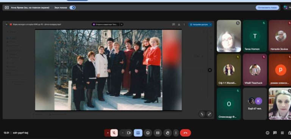
Task: Select the Наталія Зеніна participant tile
Action: click(x=280, y=36)
